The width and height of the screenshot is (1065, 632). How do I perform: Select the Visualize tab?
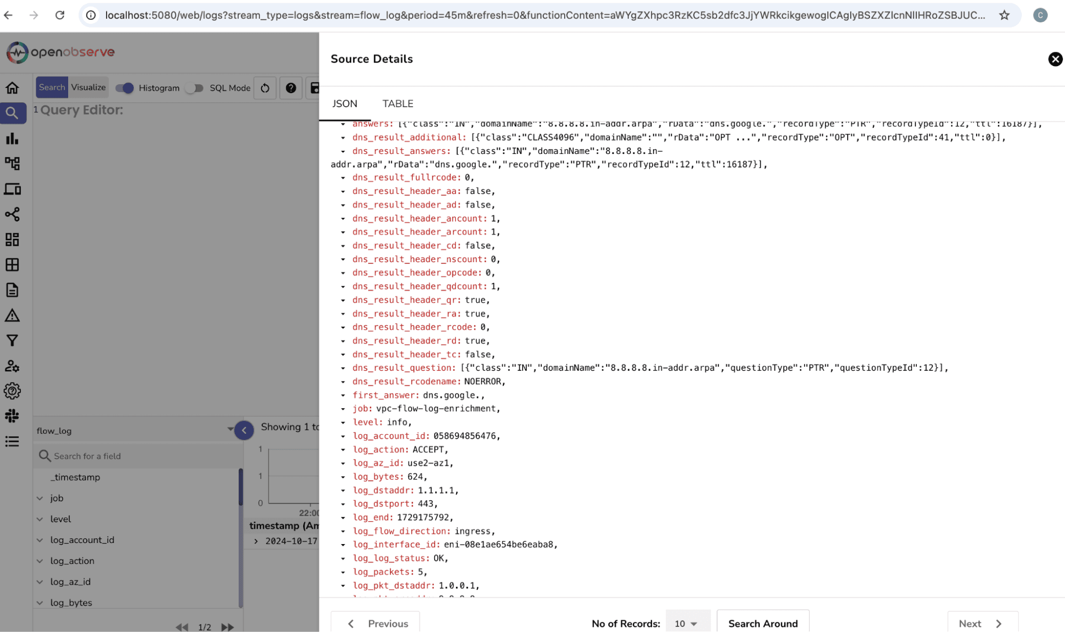(88, 87)
